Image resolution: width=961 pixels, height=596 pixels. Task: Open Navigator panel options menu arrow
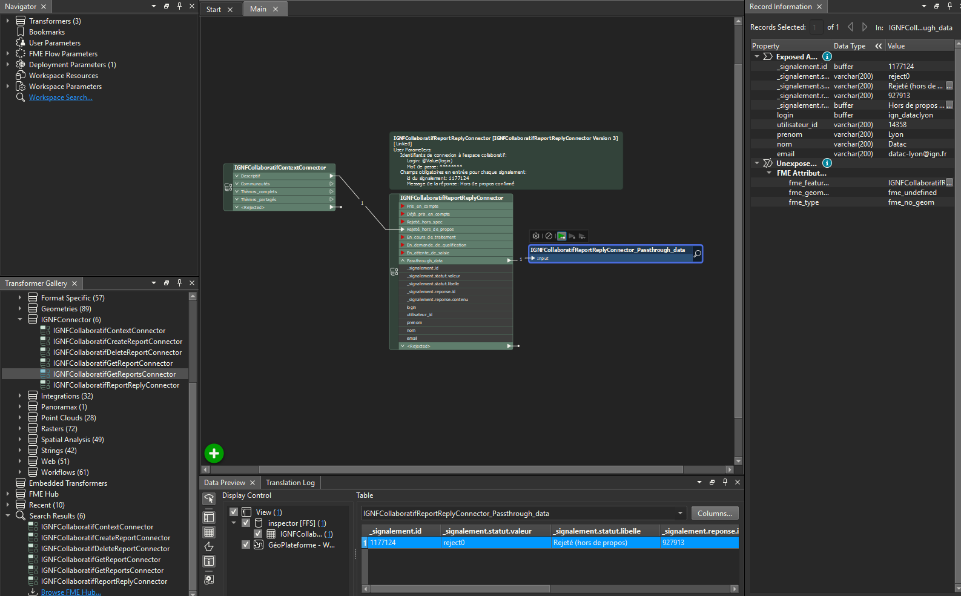pyautogui.click(x=154, y=6)
